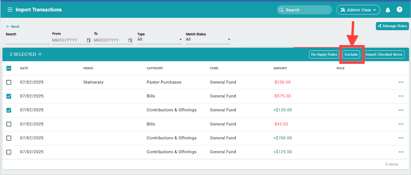Click the Exclude button
The width and height of the screenshot is (411, 175).
(x=351, y=54)
